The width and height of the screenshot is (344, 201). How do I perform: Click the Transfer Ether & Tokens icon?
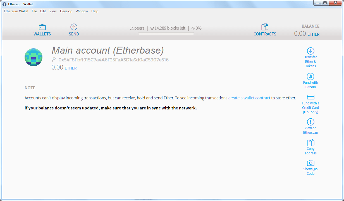tap(310, 51)
